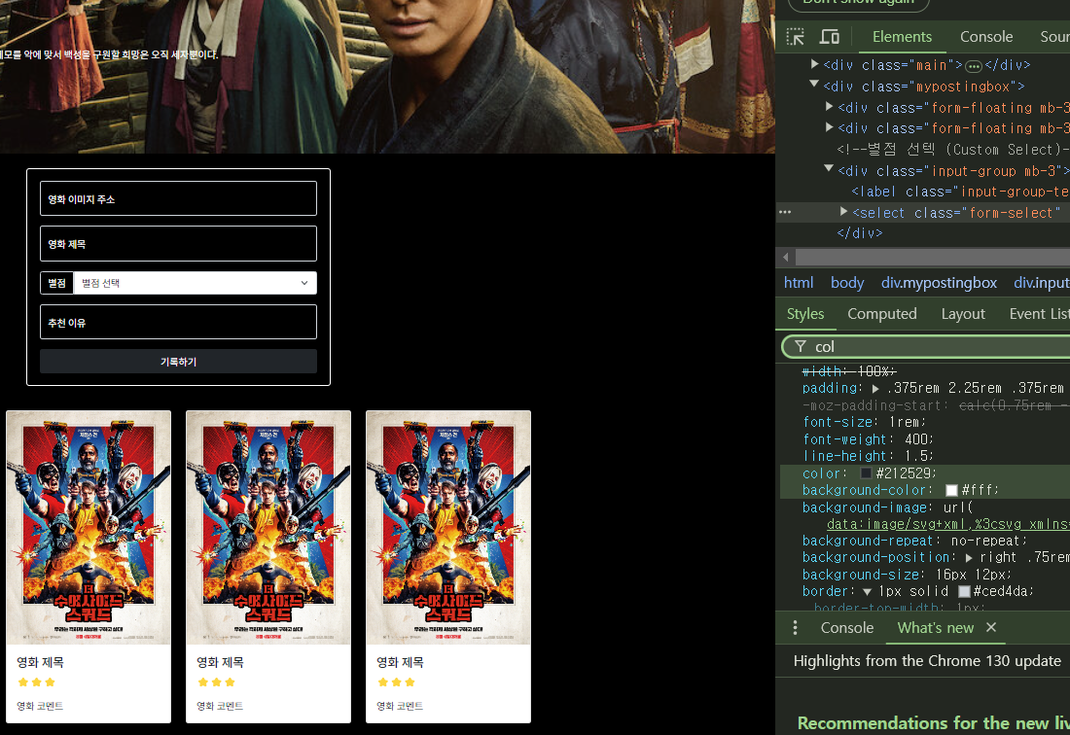Click the body breadcrumb
The image size is (1070, 735).
847,282
